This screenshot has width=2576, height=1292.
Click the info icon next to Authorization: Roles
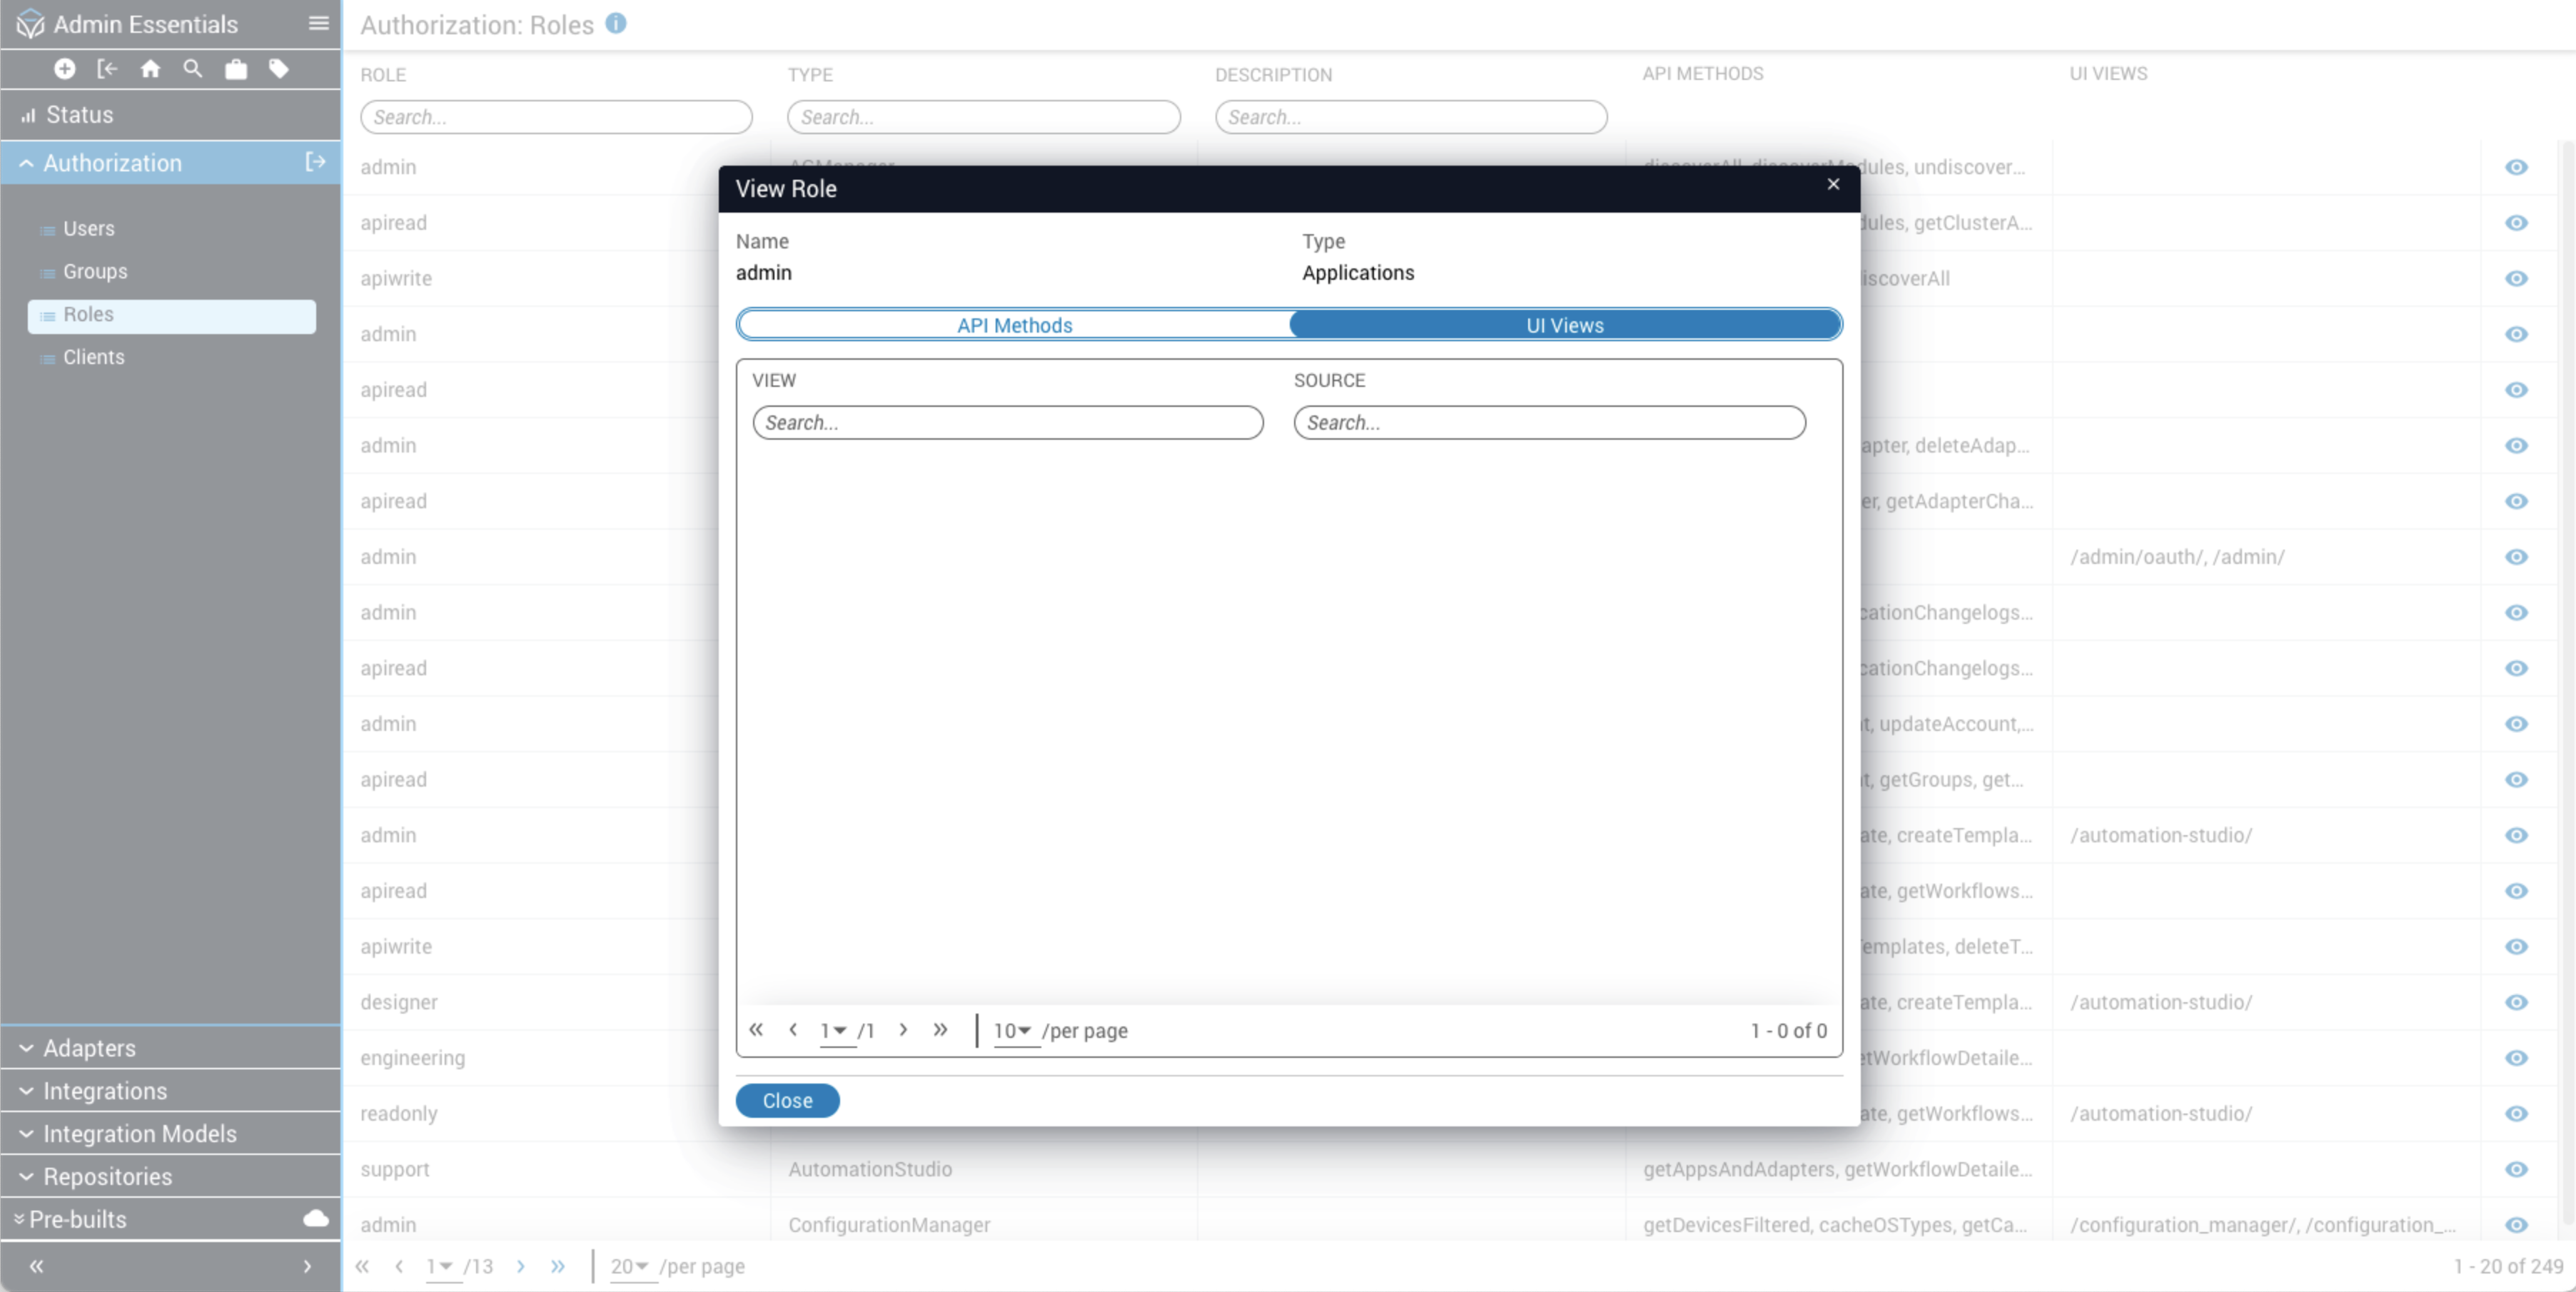click(x=616, y=23)
